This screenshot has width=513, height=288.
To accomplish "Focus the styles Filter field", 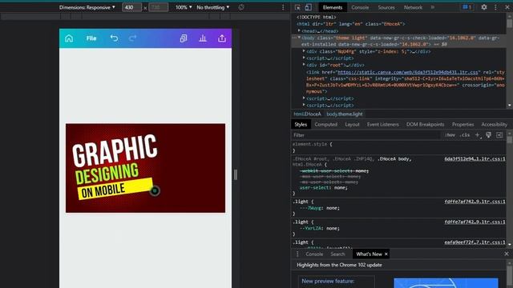I will click(x=366, y=135).
